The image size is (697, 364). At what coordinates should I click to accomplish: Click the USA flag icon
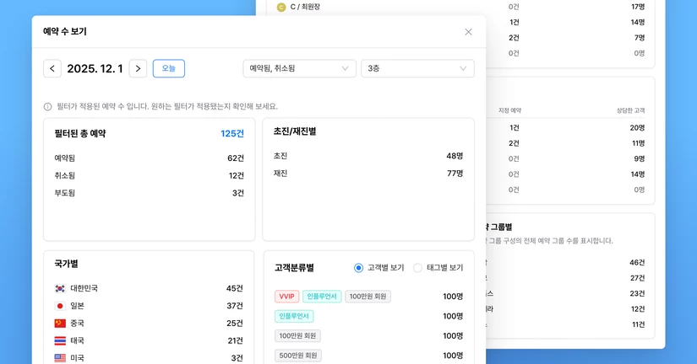tap(60, 358)
